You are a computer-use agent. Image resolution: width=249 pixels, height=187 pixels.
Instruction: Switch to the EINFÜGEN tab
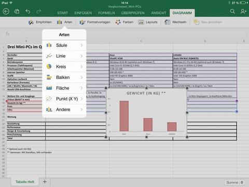click(83, 13)
